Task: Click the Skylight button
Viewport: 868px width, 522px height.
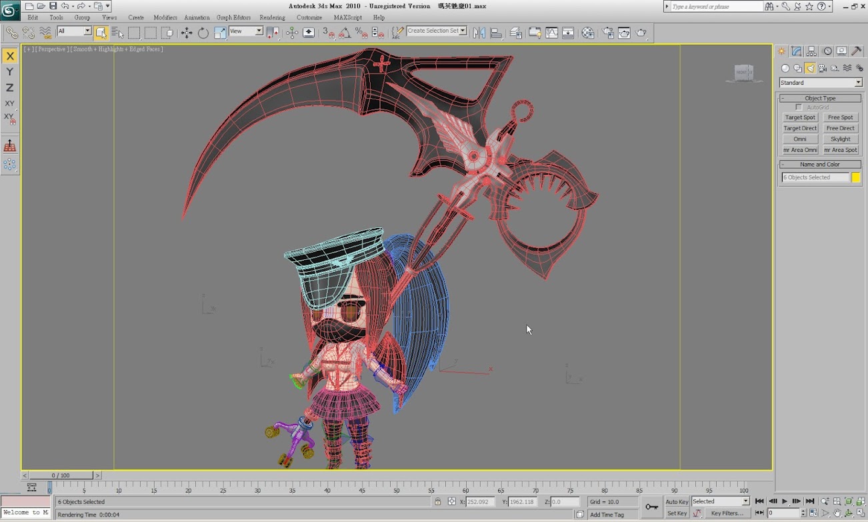Action: click(841, 139)
